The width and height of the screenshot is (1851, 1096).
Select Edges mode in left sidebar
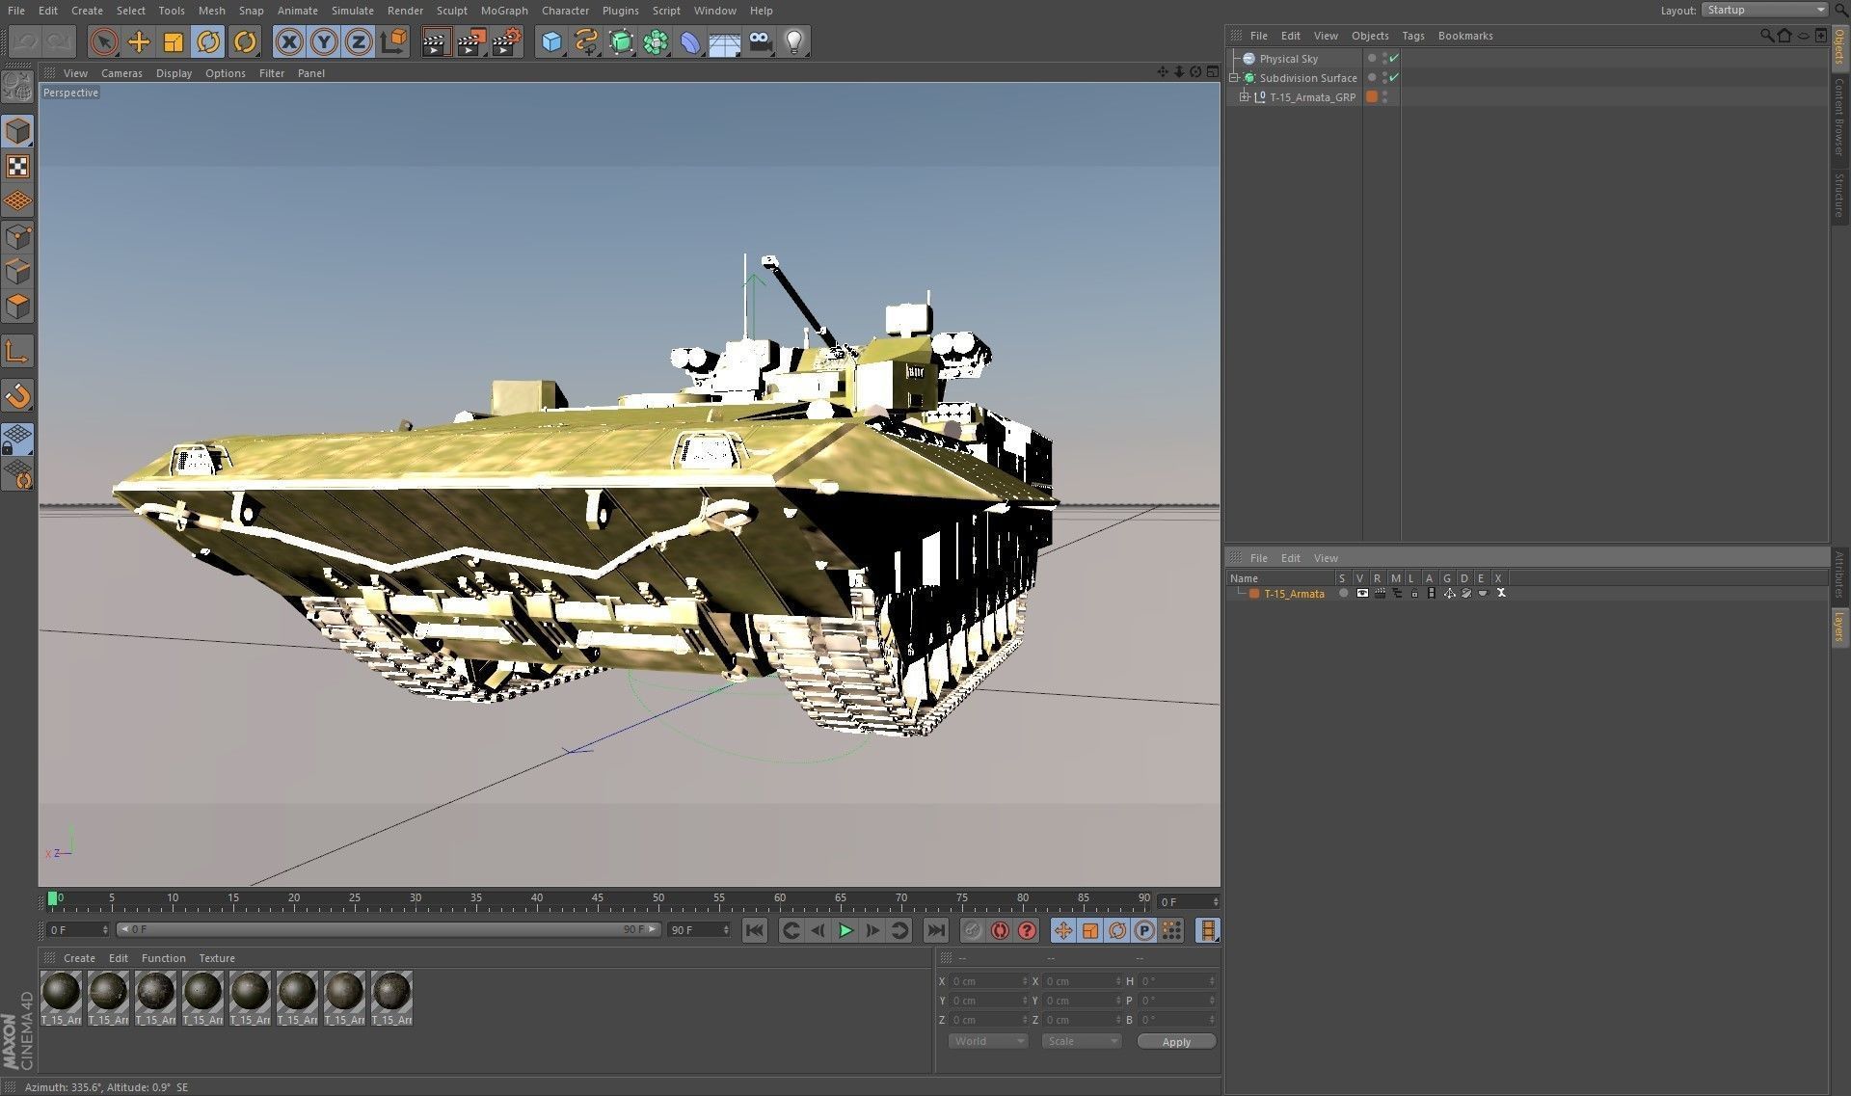[17, 272]
